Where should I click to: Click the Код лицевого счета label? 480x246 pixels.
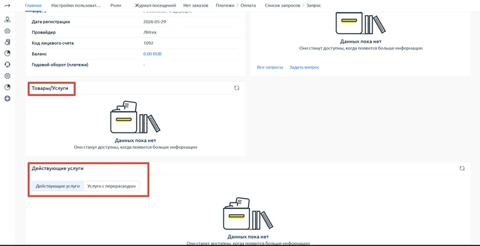pos(53,43)
